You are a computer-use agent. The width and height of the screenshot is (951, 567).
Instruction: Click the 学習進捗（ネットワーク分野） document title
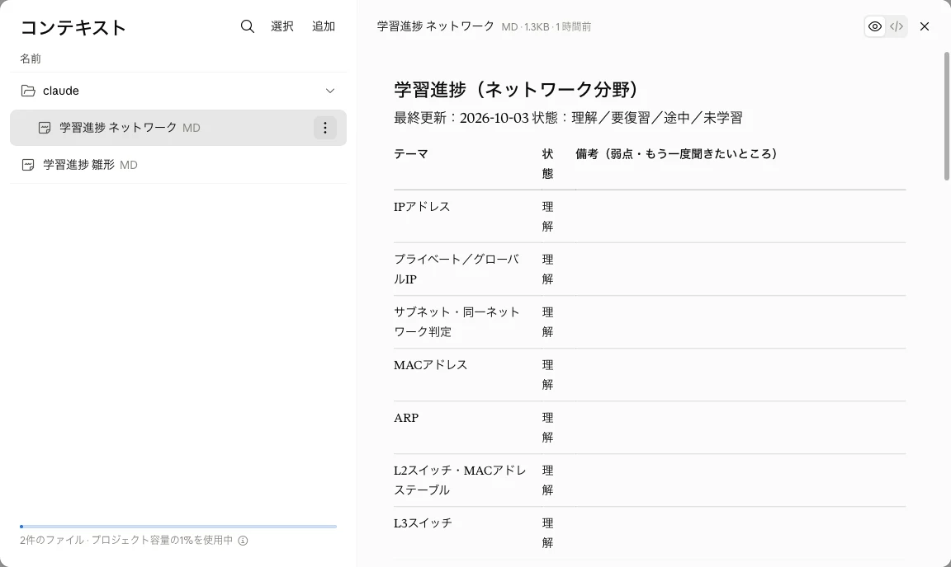516,90
